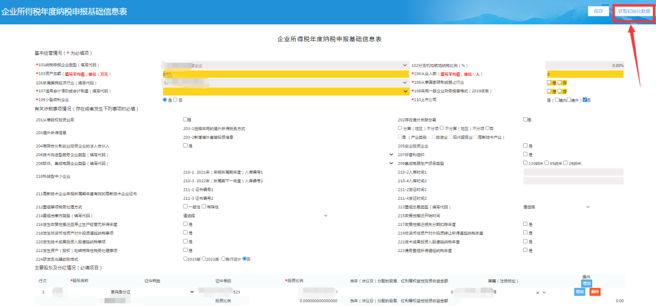
Task: Select 否 for 109小型微利企业
Action: click(x=176, y=100)
